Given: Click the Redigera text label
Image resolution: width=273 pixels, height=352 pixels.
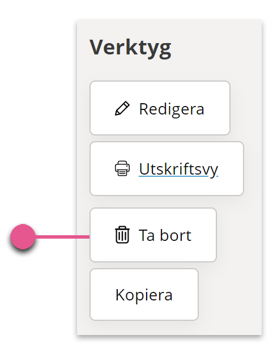Looking at the screenshot, I should click(172, 109).
